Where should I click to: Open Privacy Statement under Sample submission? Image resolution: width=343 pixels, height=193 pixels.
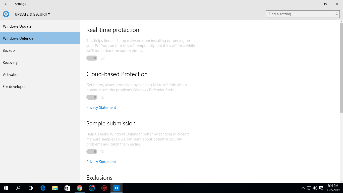point(101,162)
